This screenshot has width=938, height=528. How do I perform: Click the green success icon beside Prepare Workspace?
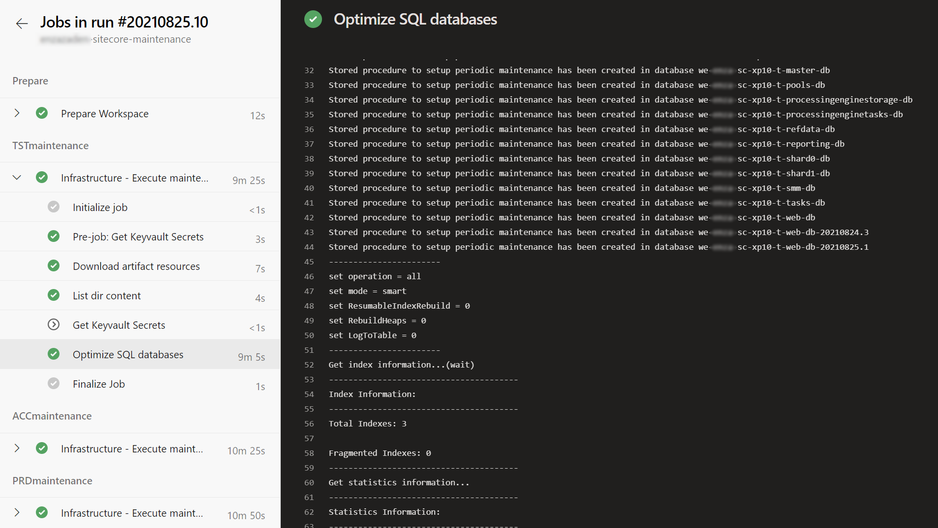click(42, 113)
